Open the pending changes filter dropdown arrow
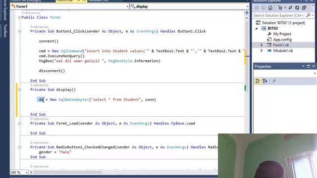317x178 pixels. point(285,8)
